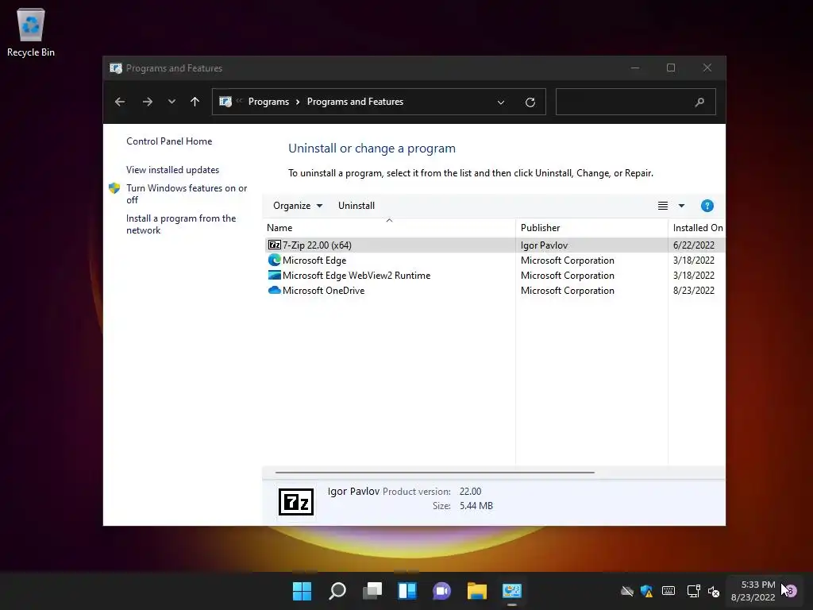Click the address bar Control Panel icon
The height and width of the screenshot is (610, 813).
pyautogui.click(x=225, y=102)
